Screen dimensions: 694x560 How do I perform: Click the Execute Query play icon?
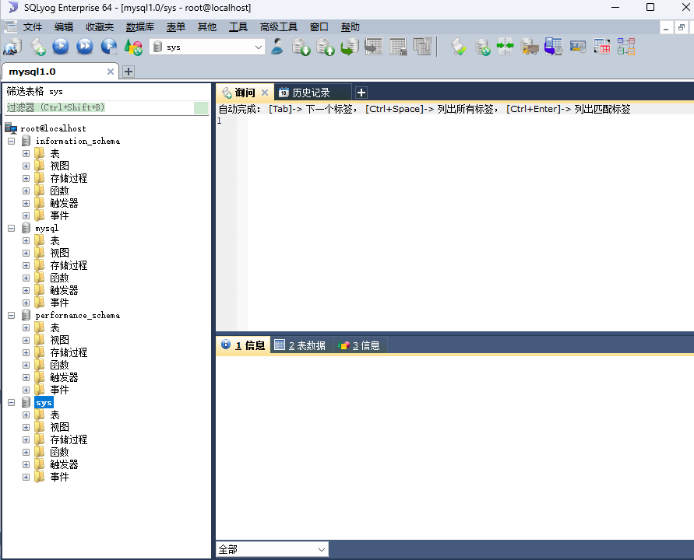coord(61,47)
